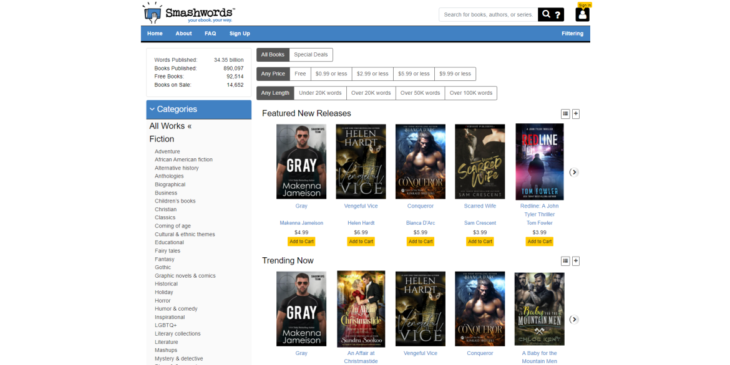Open the Filtering menu
The image size is (730, 365).
[572, 34]
